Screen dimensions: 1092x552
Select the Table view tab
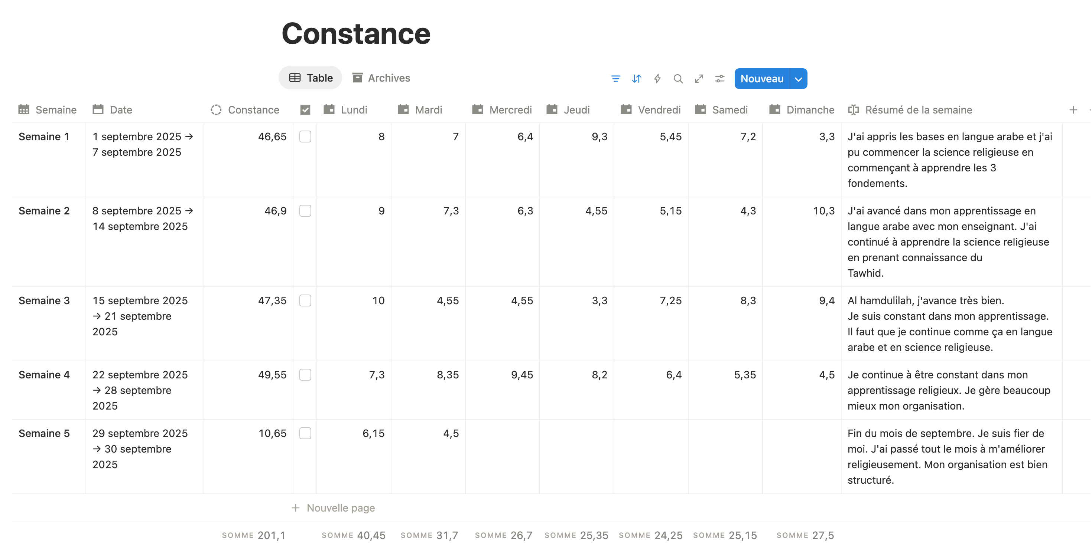pyautogui.click(x=311, y=78)
